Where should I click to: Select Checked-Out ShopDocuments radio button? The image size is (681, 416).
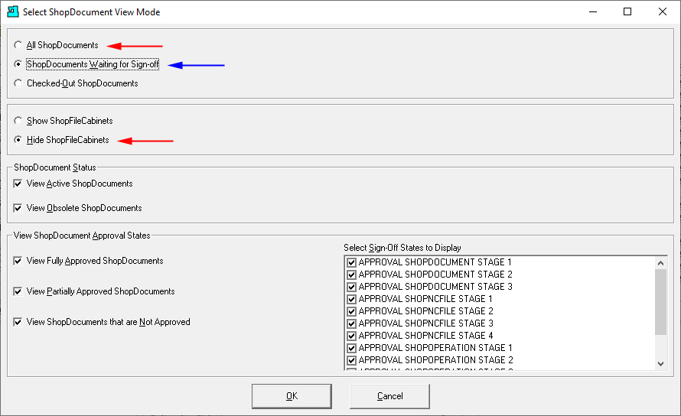[x=18, y=83]
